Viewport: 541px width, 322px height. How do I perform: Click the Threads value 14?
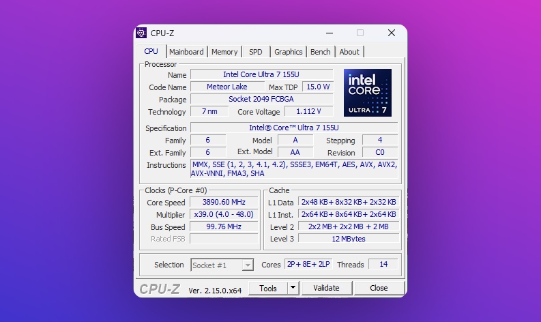[x=383, y=264]
